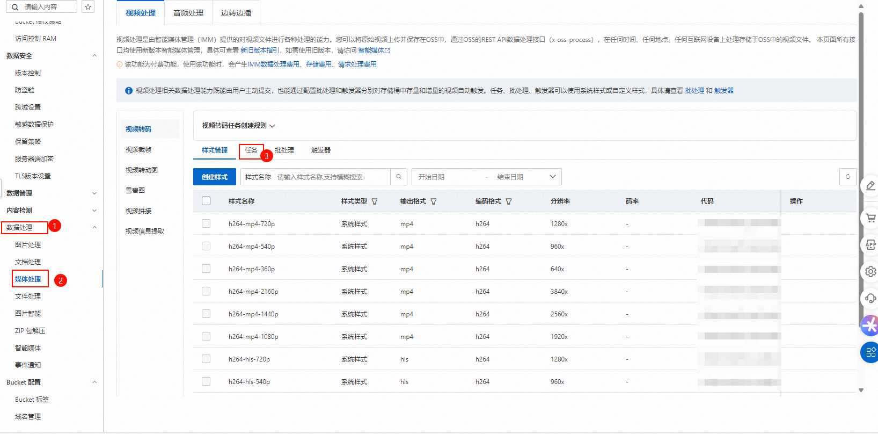Select 视频信息提取 in the left menu

pos(145,232)
